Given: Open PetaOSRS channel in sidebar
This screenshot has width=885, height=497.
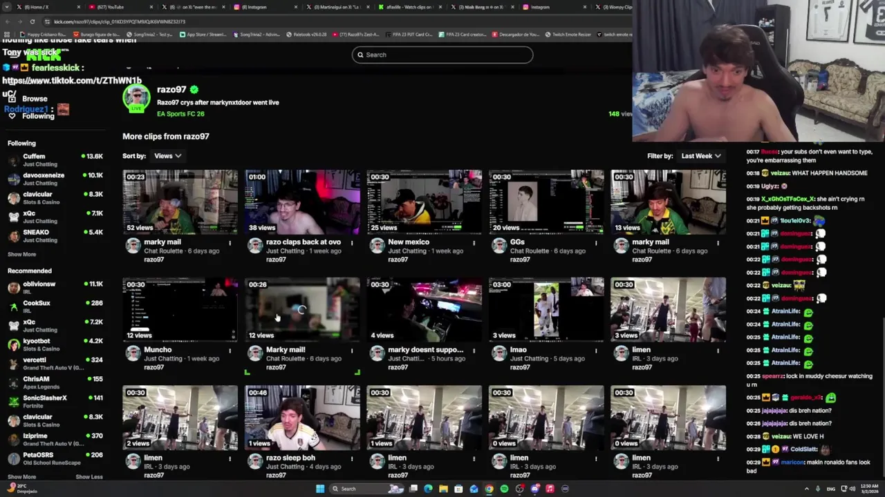Looking at the screenshot, I should point(55,458).
